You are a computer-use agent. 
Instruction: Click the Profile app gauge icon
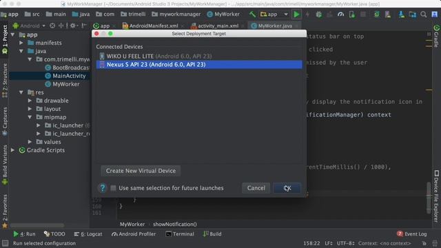click(340, 14)
